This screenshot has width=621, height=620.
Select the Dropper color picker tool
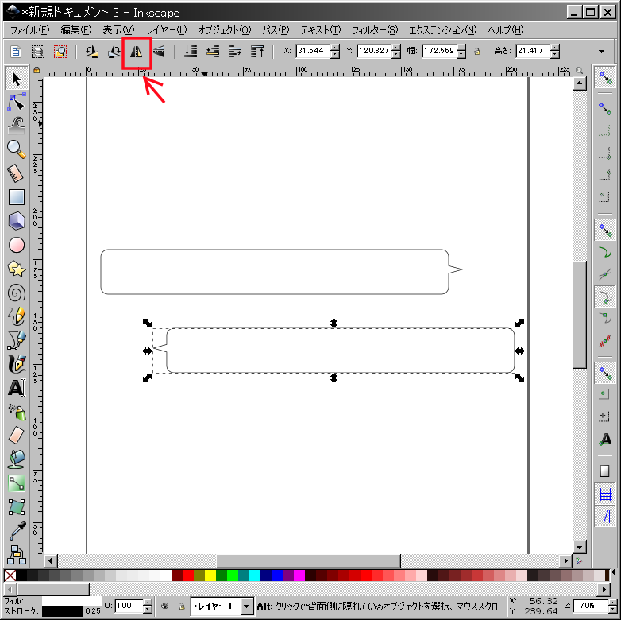coord(16,531)
